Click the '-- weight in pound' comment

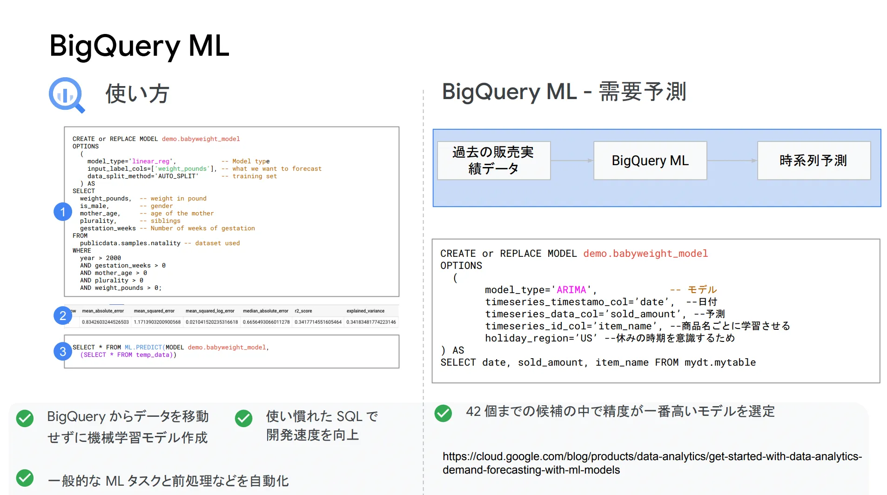173,198
